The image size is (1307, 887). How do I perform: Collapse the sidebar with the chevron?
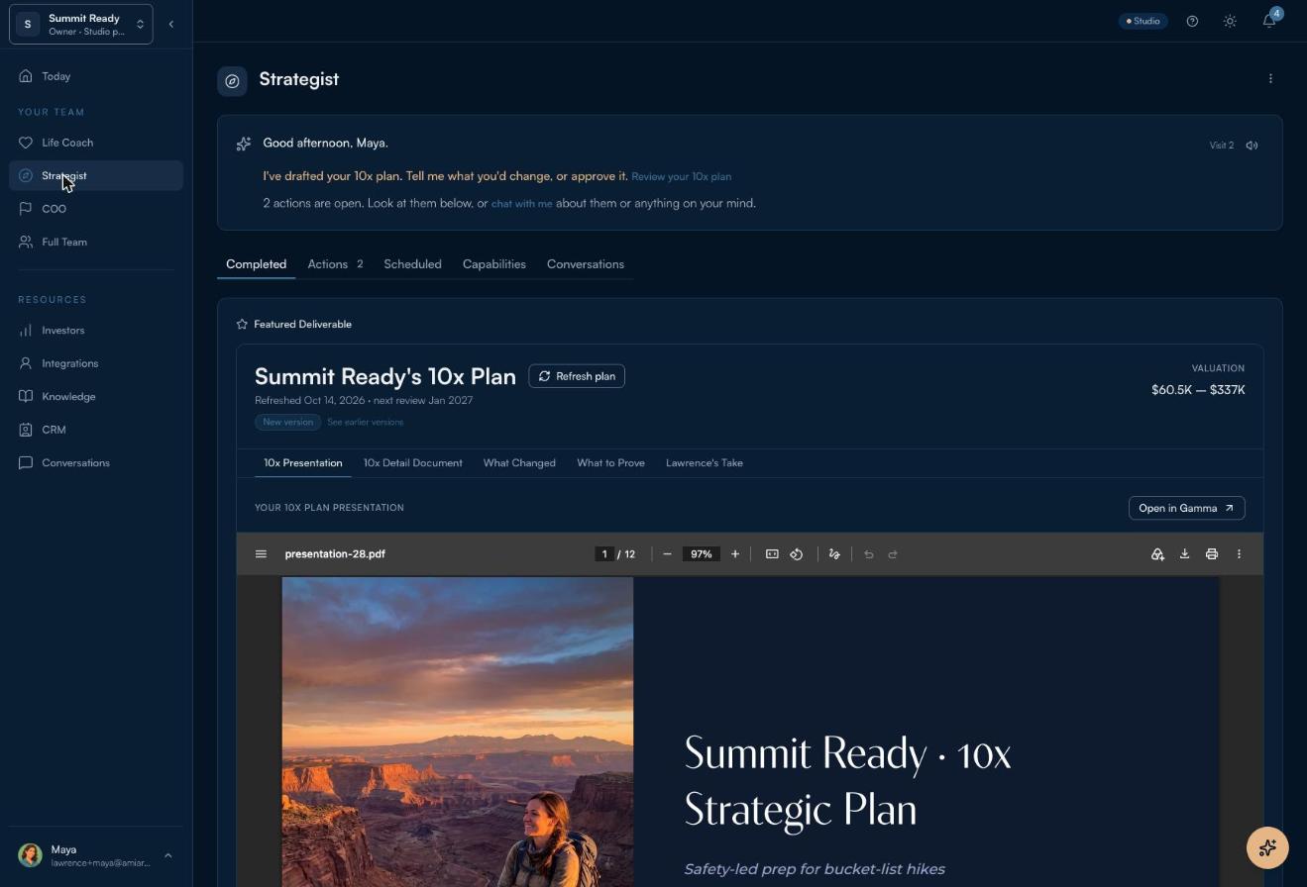[x=171, y=24]
